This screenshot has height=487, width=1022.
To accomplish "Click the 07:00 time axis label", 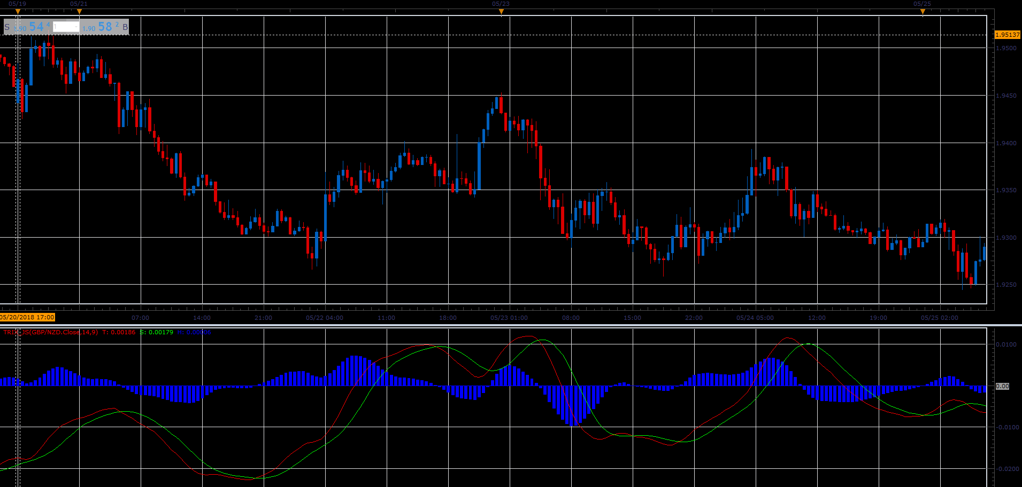I will (141, 318).
